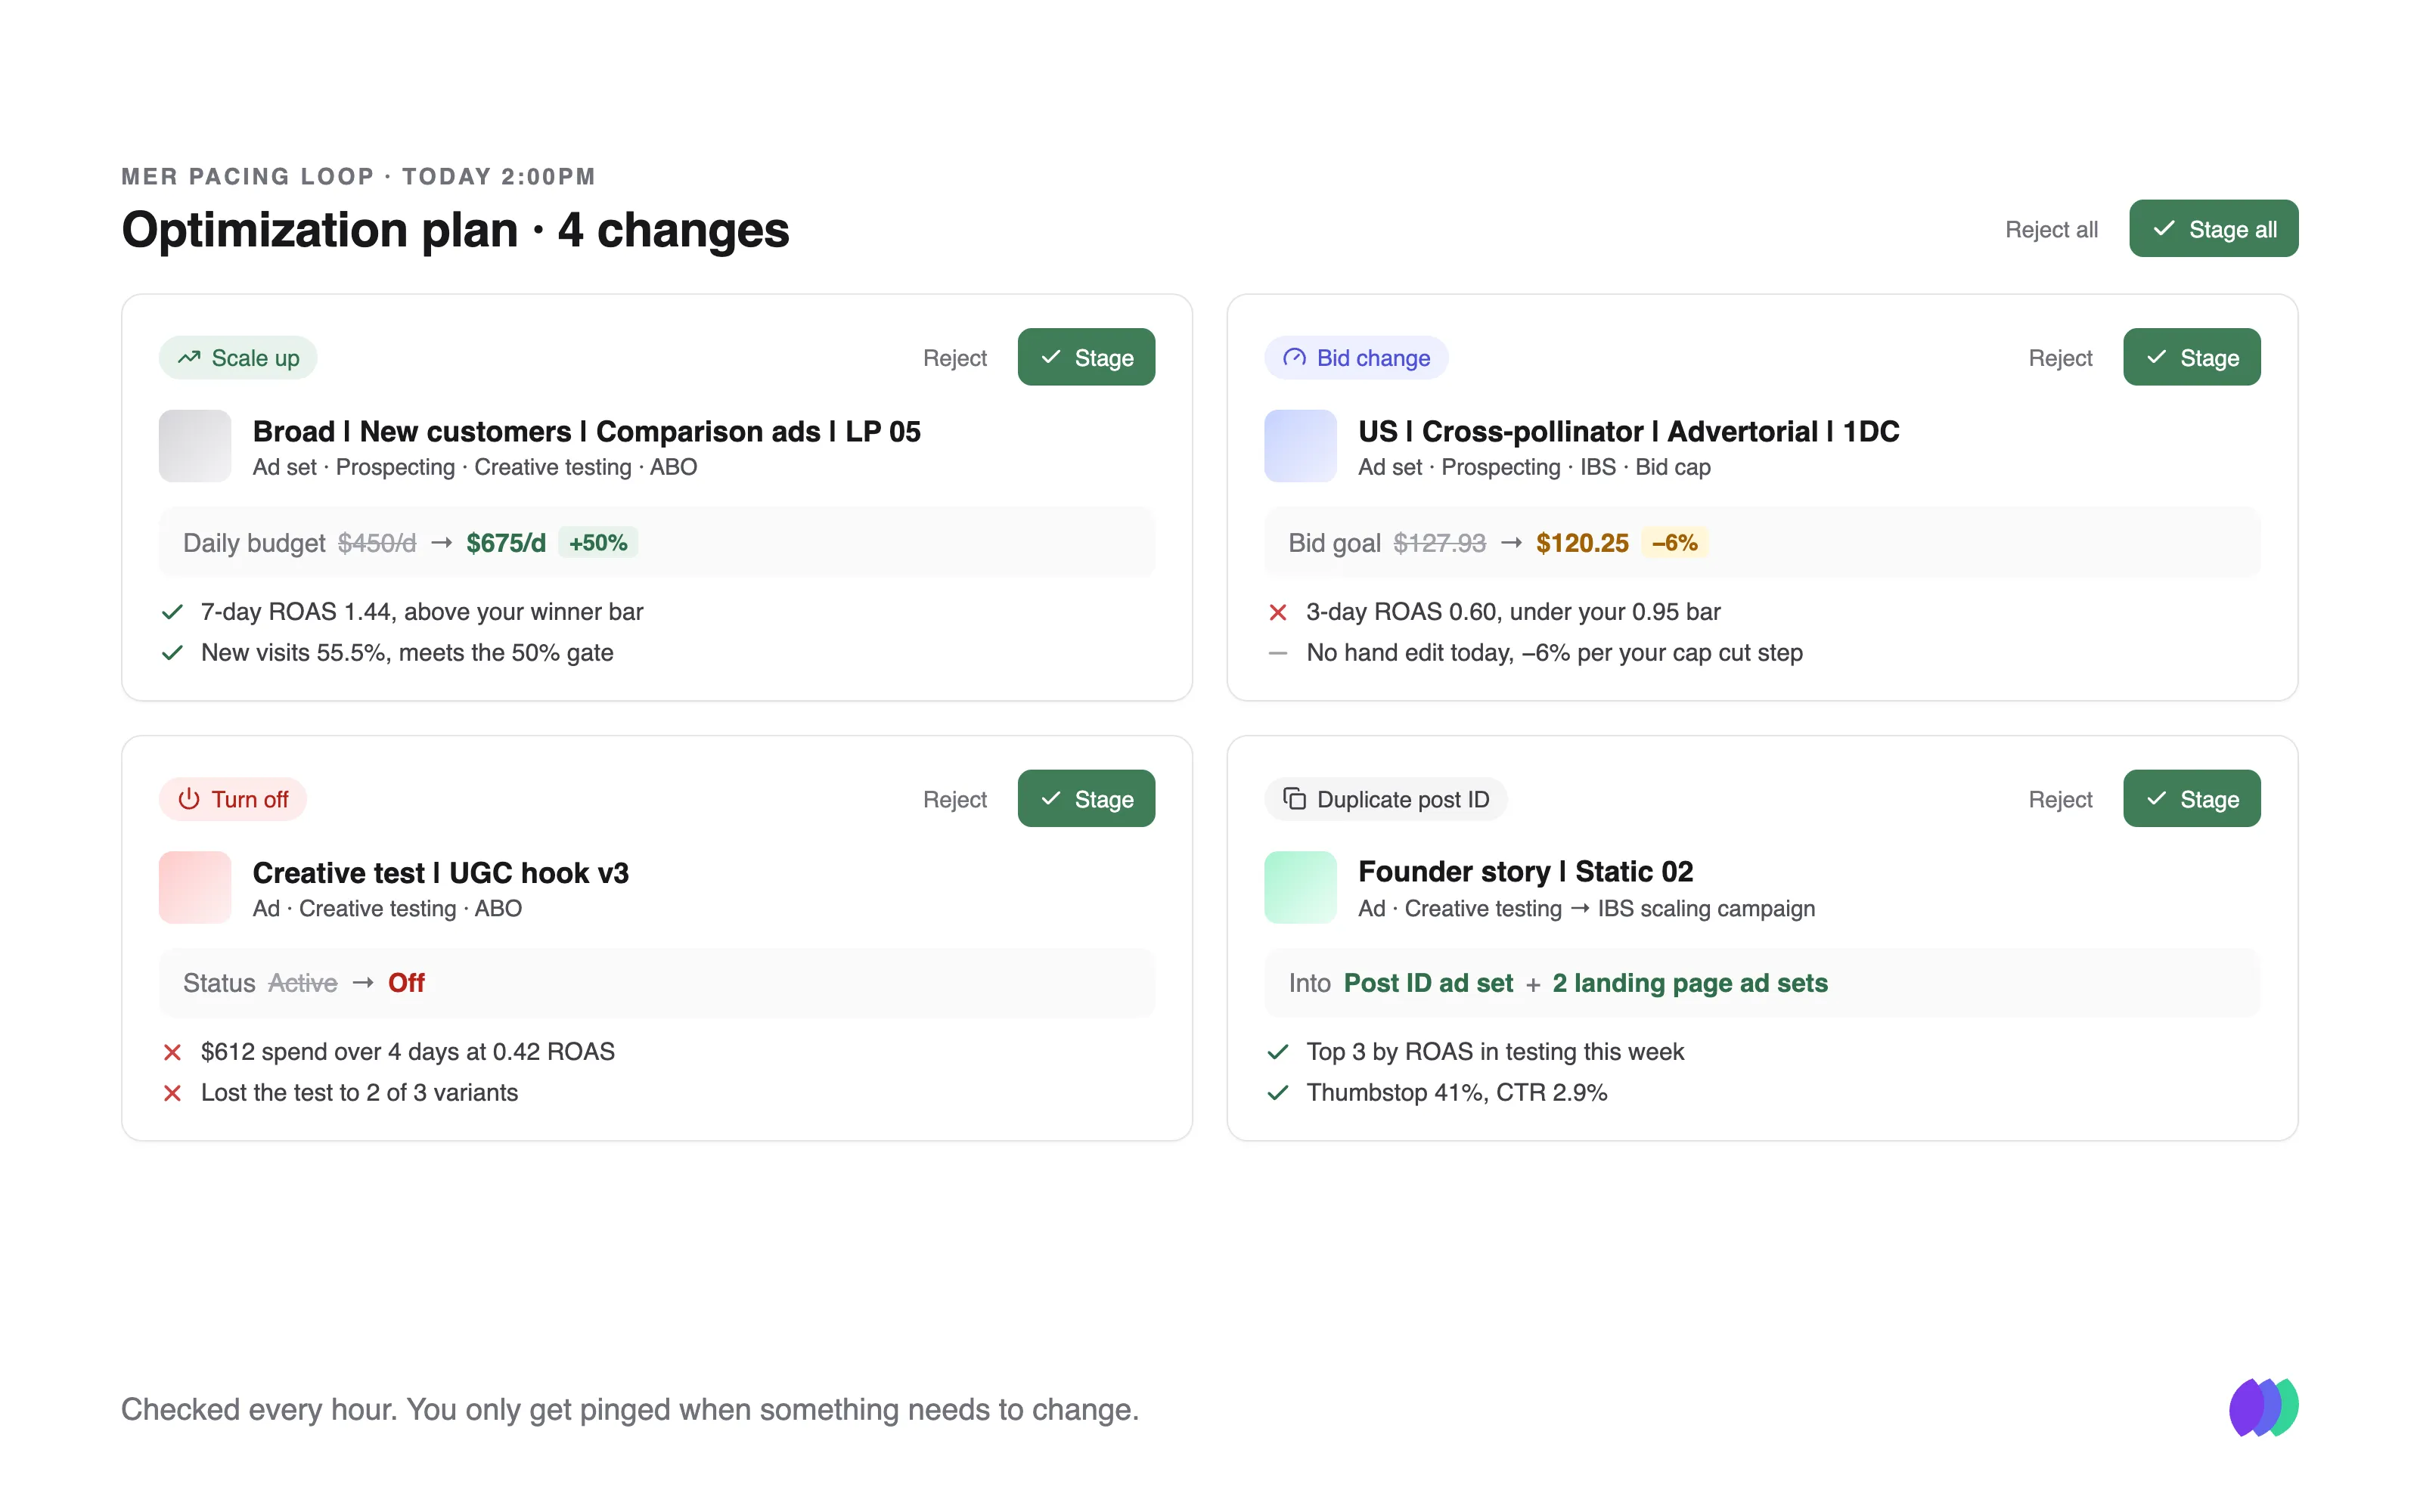
Task: Click the red Off status value
Action: (x=406, y=983)
